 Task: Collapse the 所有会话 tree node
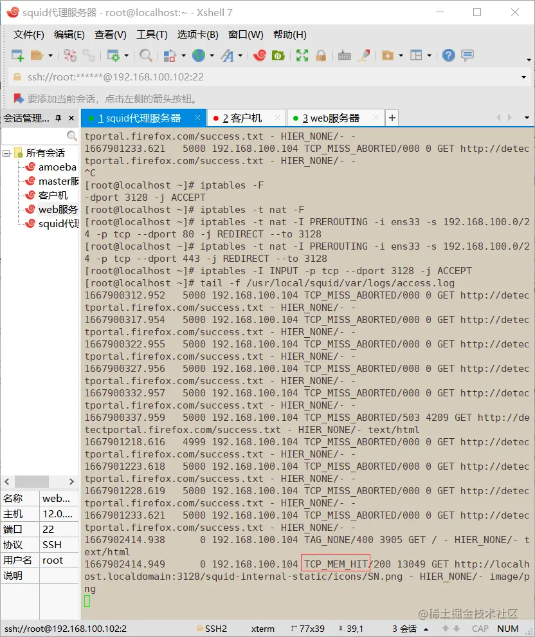6,153
